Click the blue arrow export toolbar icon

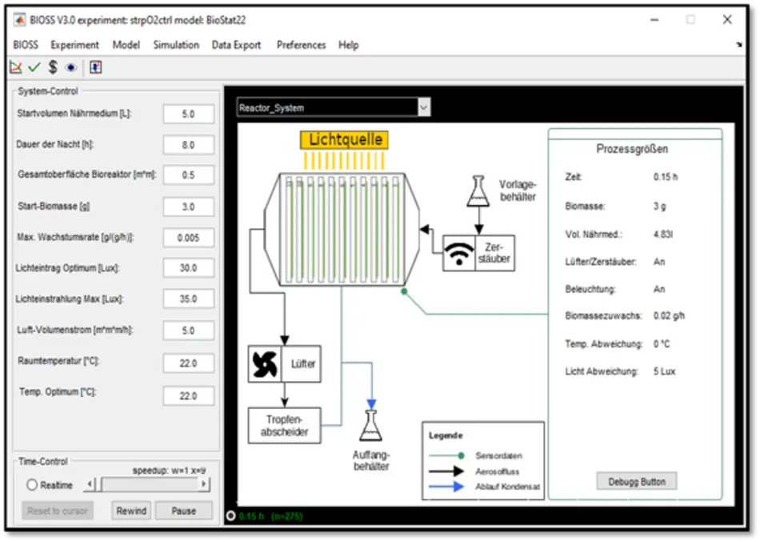click(x=96, y=68)
